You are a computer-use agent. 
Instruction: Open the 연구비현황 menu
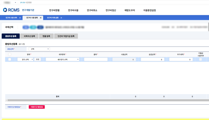click(x=54, y=10)
